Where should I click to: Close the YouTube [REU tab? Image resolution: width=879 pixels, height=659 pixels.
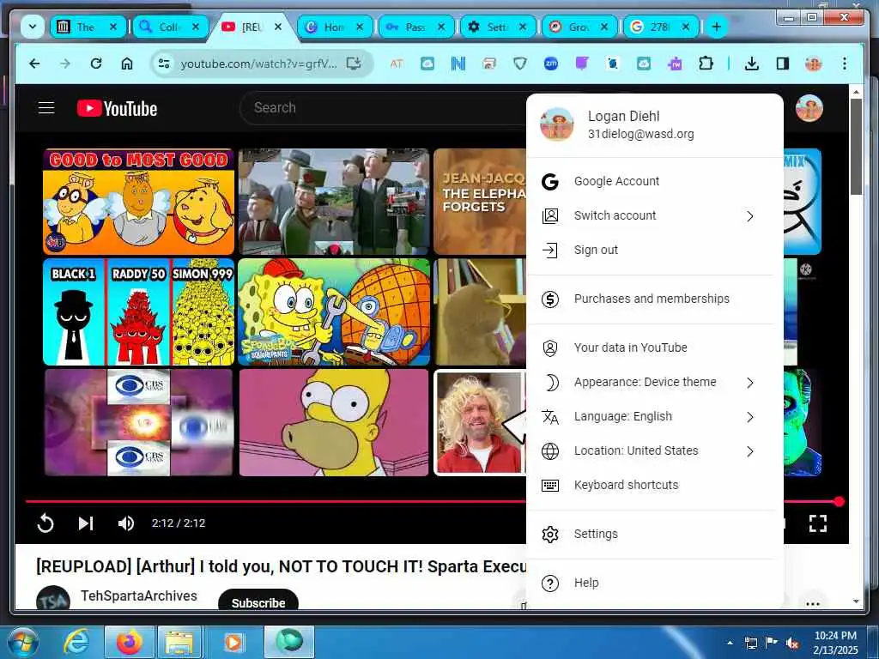click(278, 27)
